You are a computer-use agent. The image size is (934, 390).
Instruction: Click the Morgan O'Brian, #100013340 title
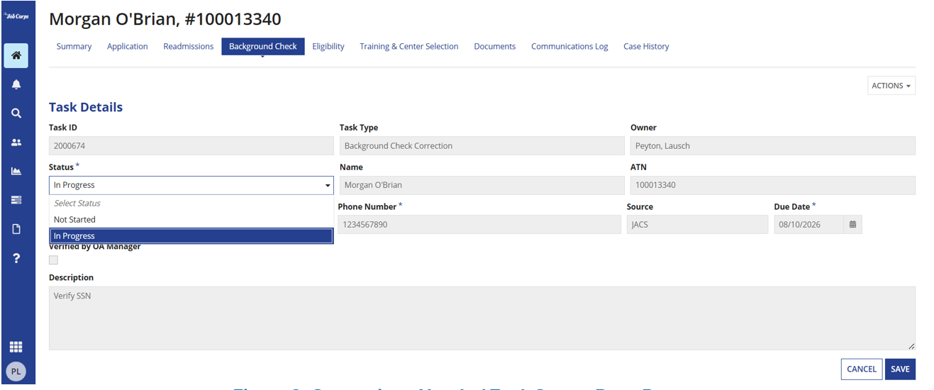click(165, 19)
